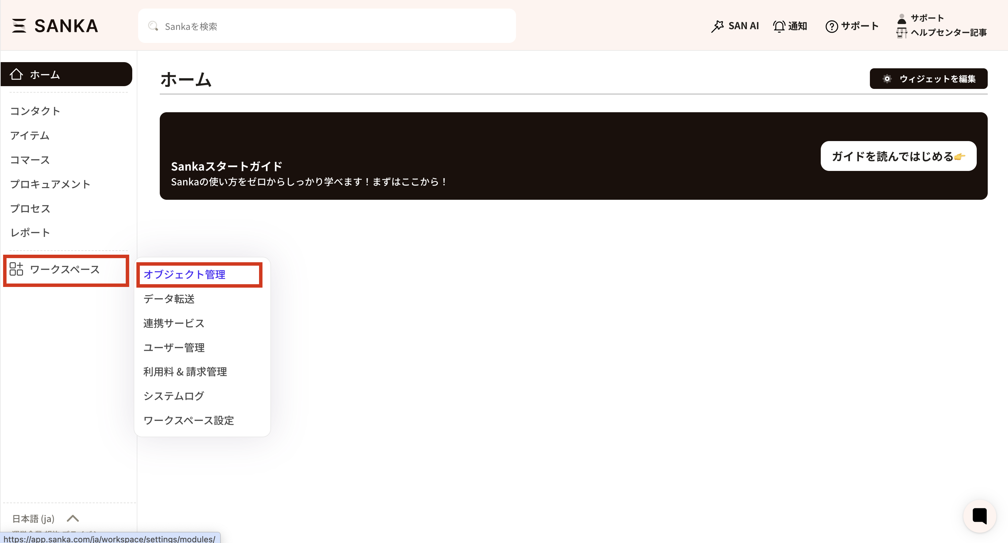
Task: Open 連携サービス menu entry
Action: [x=174, y=323]
